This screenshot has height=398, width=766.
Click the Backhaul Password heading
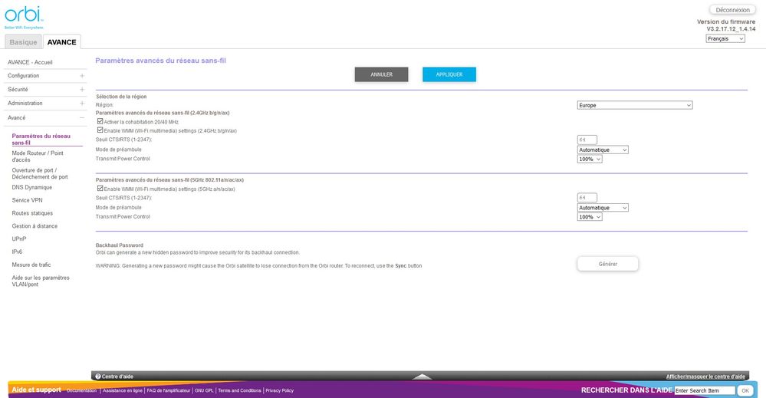coord(119,245)
